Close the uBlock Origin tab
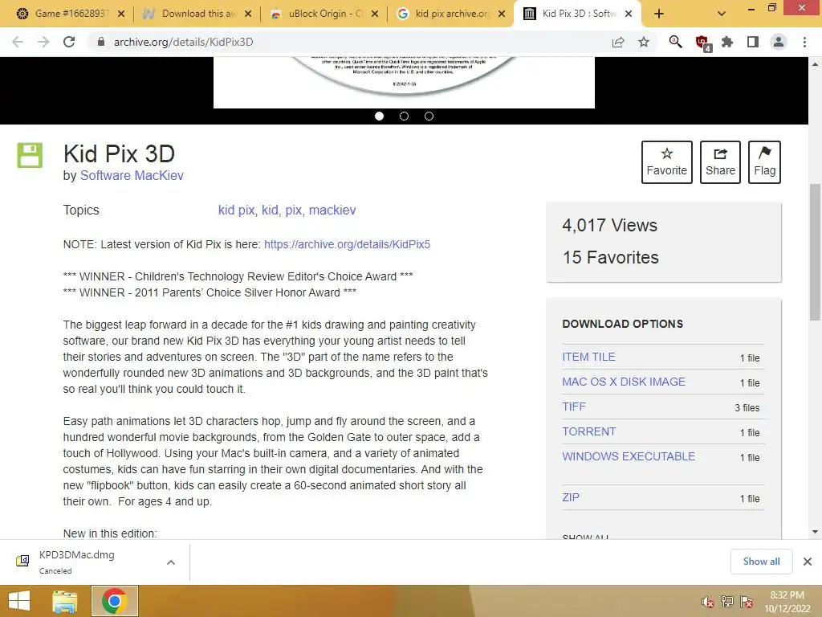The image size is (822, 617). (375, 14)
